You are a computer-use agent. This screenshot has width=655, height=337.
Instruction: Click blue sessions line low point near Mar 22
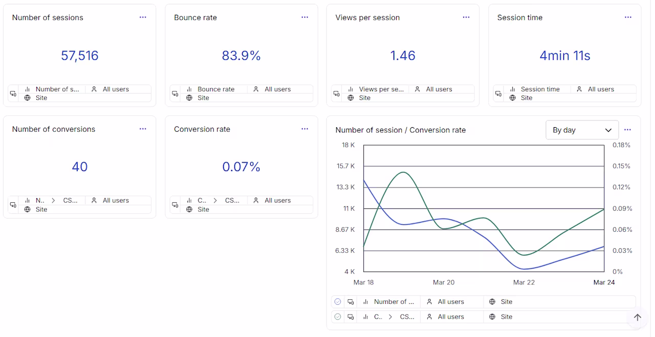pyautogui.click(x=524, y=269)
